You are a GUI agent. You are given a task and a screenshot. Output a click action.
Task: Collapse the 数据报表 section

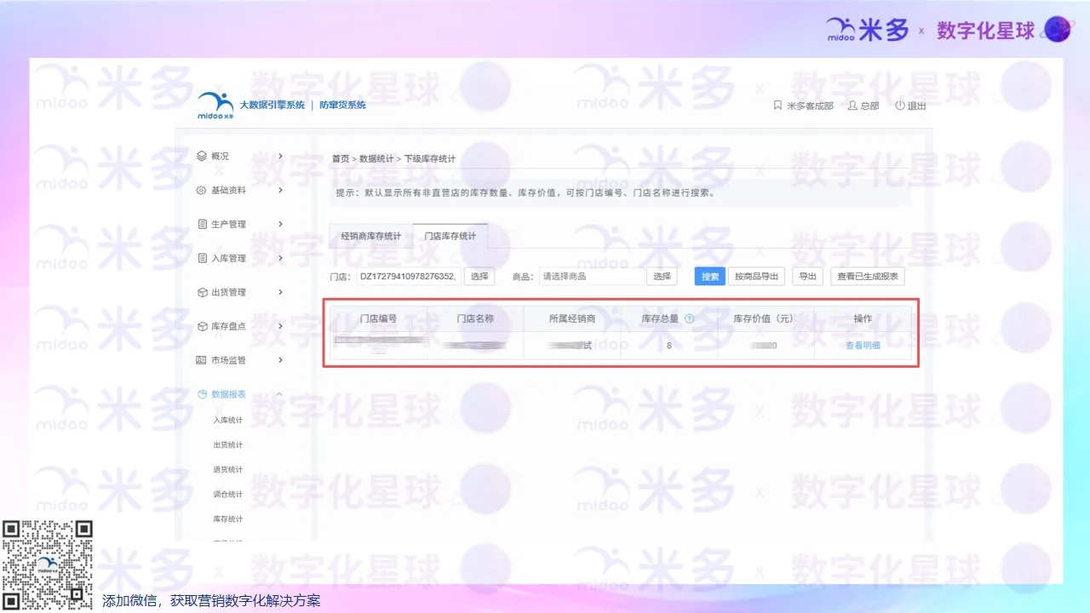click(278, 393)
